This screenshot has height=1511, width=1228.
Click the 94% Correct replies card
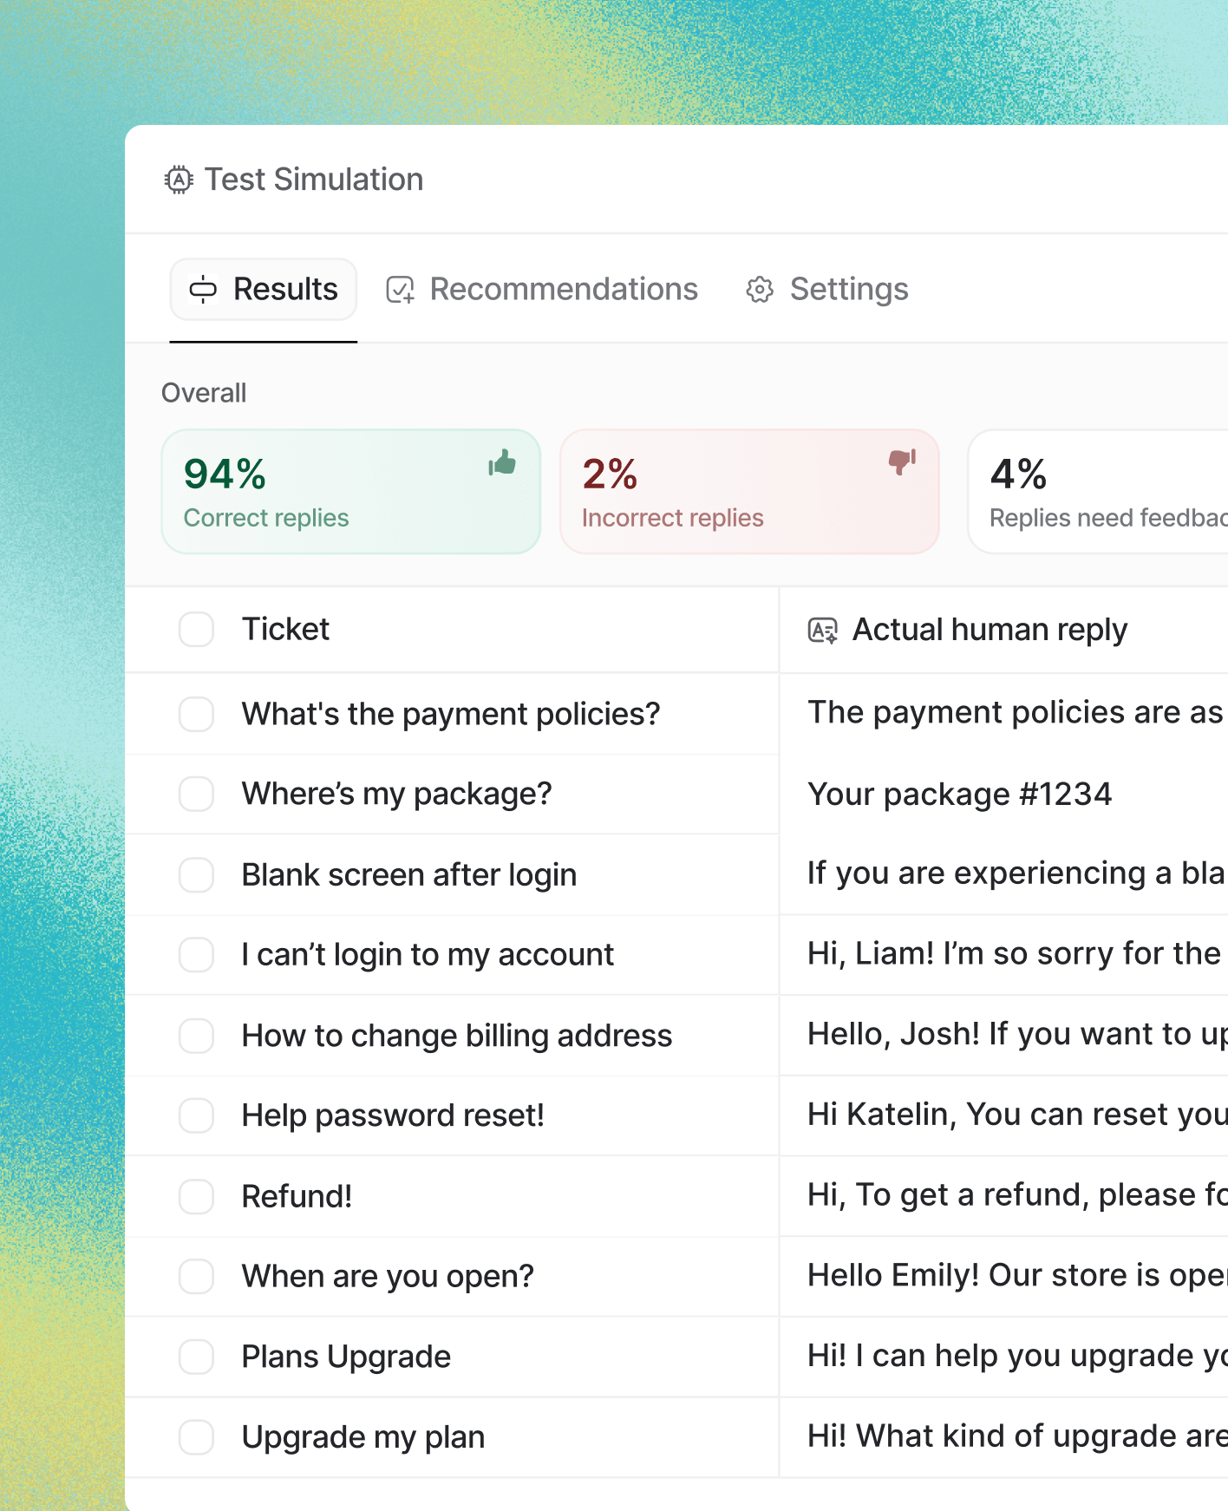pyautogui.click(x=350, y=492)
